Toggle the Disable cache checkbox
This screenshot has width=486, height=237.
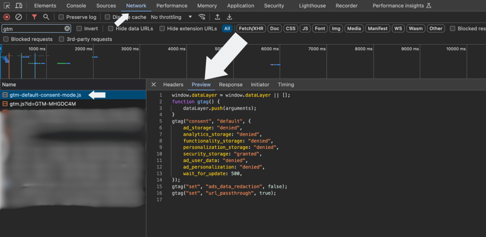click(107, 17)
